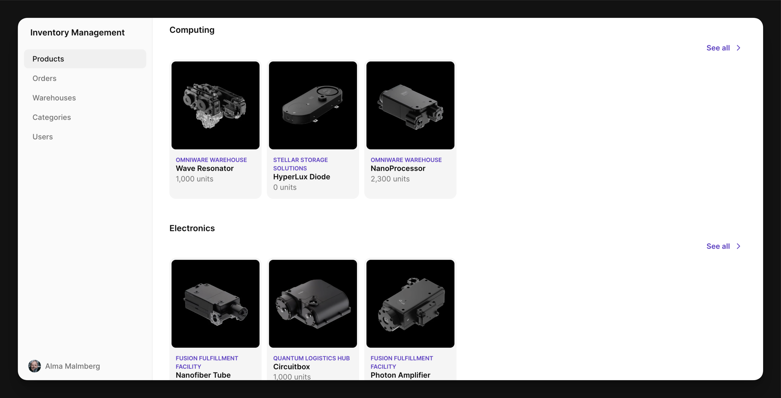Click Fusion Fulfillment Facility label above Nanofiber Tube
This screenshot has height=398, width=781.
click(207, 362)
